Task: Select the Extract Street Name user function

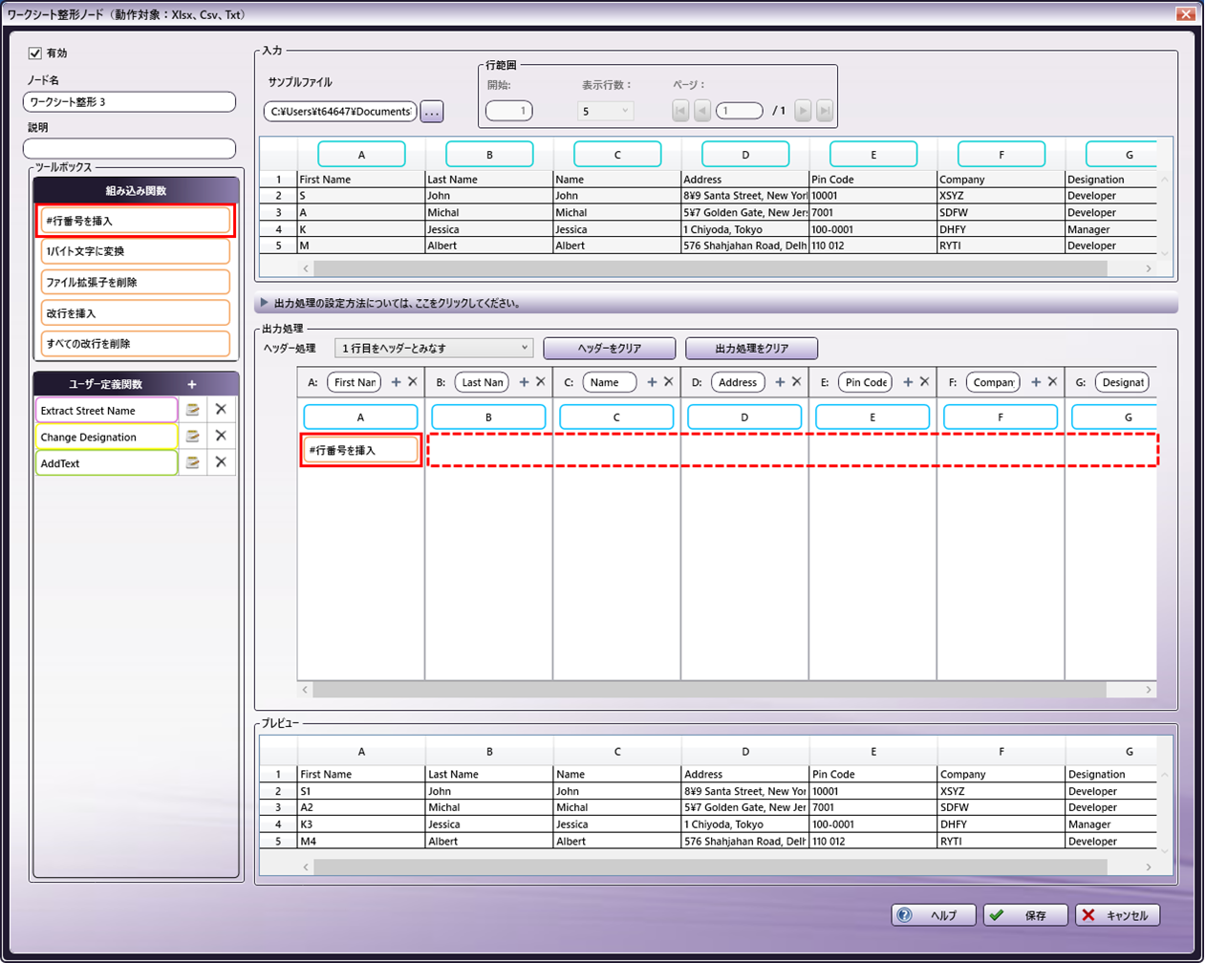Action: click(106, 410)
